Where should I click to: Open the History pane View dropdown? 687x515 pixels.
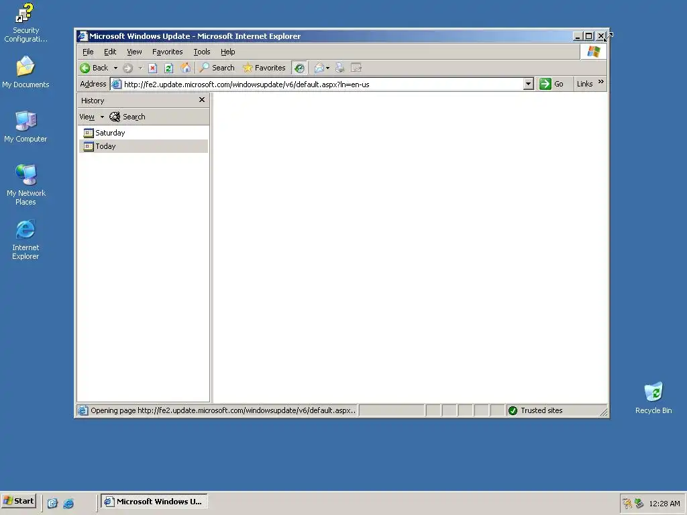pos(91,117)
